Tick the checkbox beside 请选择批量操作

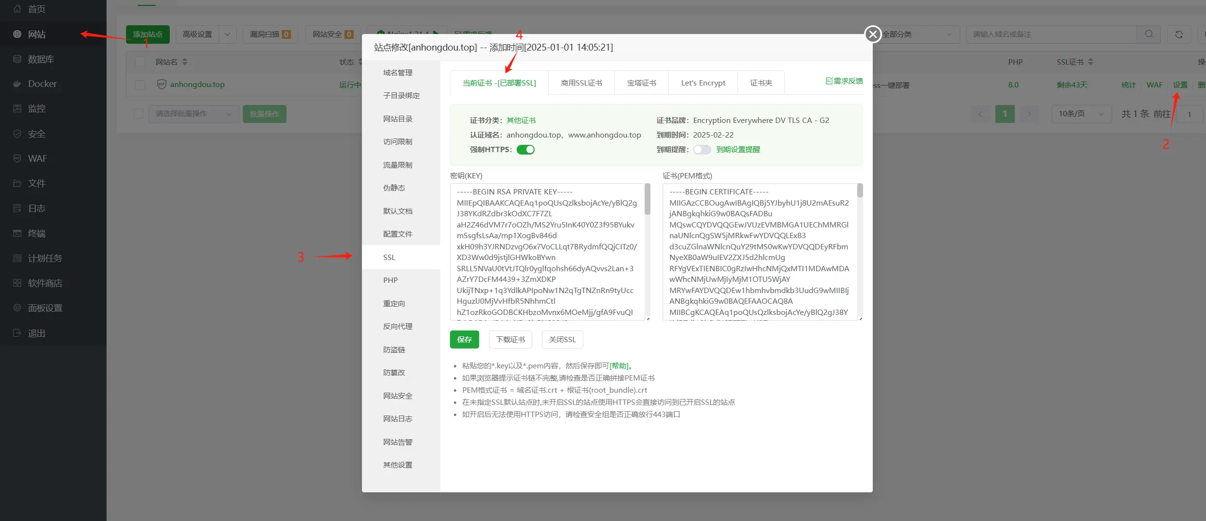point(139,114)
